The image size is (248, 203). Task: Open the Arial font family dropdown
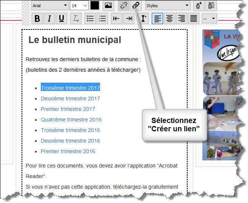49,6
